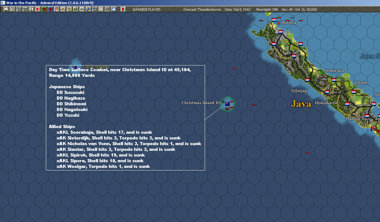The image size is (380, 222).
Task: Open the reports list document icon
Action: point(12,9)
